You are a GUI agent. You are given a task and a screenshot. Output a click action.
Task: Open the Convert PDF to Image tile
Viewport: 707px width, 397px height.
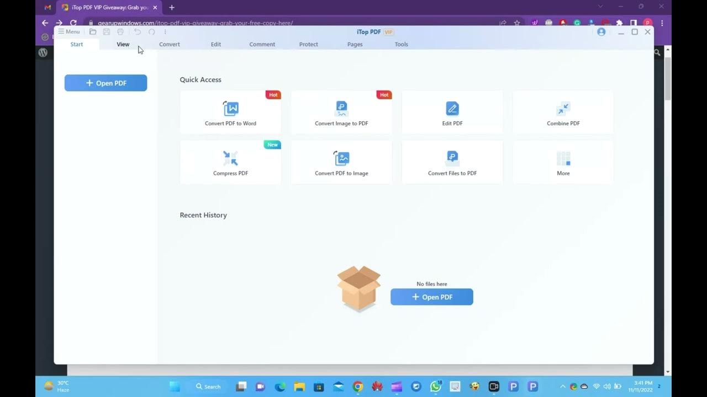point(341,162)
